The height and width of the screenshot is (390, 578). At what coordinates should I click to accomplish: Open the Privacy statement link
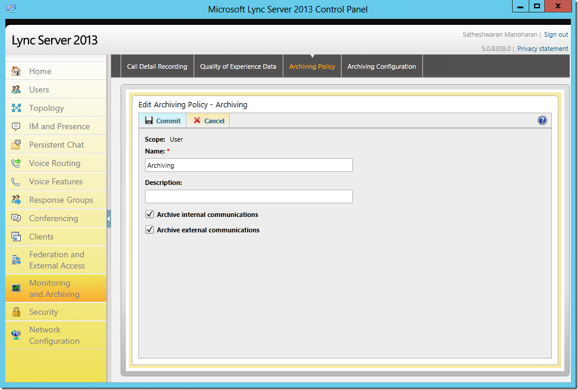542,49
